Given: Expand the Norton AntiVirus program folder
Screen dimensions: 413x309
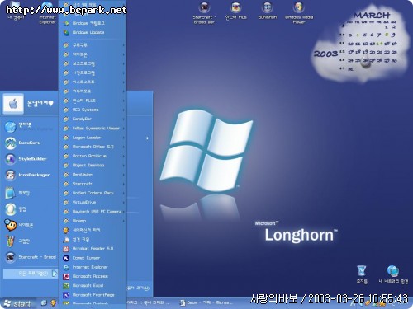Looking at the screenshot, I should (93, 156).
